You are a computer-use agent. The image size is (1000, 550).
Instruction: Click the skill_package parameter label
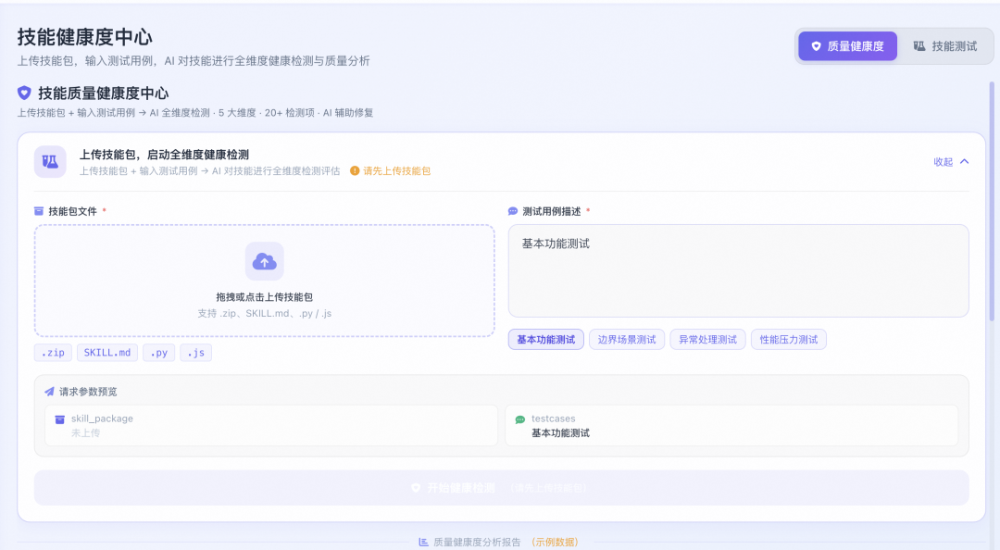(102, 419)
